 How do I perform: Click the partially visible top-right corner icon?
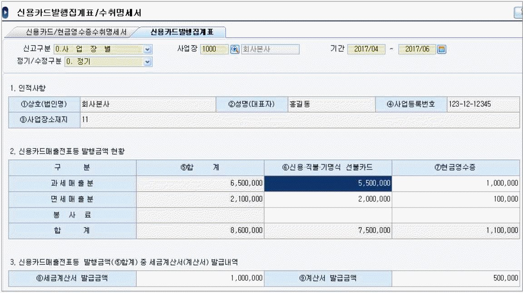coord(518,13)
